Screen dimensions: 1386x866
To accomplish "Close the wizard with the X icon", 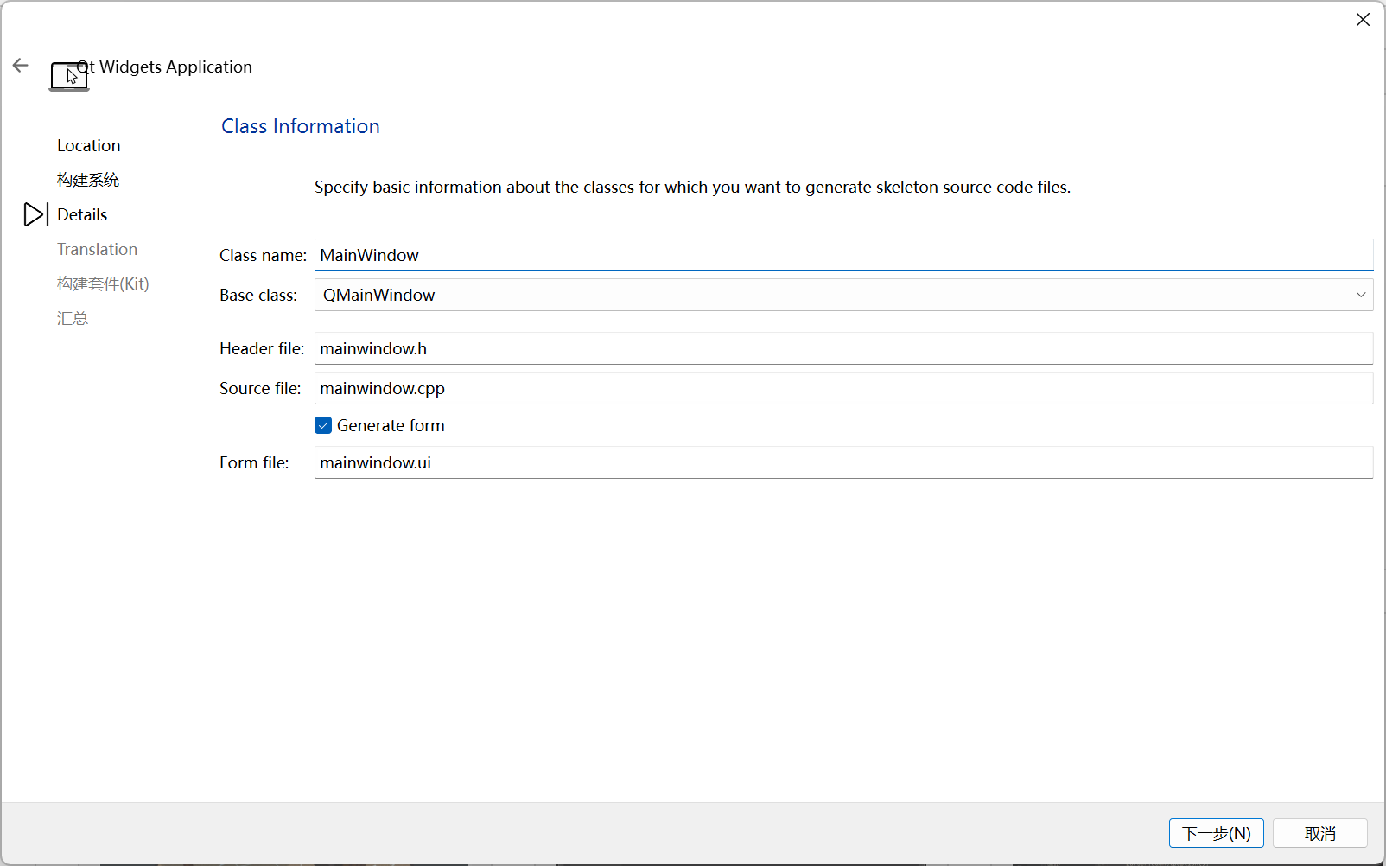I will pyautogui.click(x=1363, y=20).
